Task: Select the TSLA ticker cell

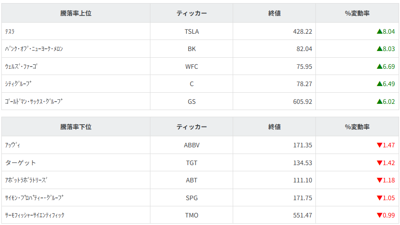Action: pyautogui.click(x=191, y=32)
